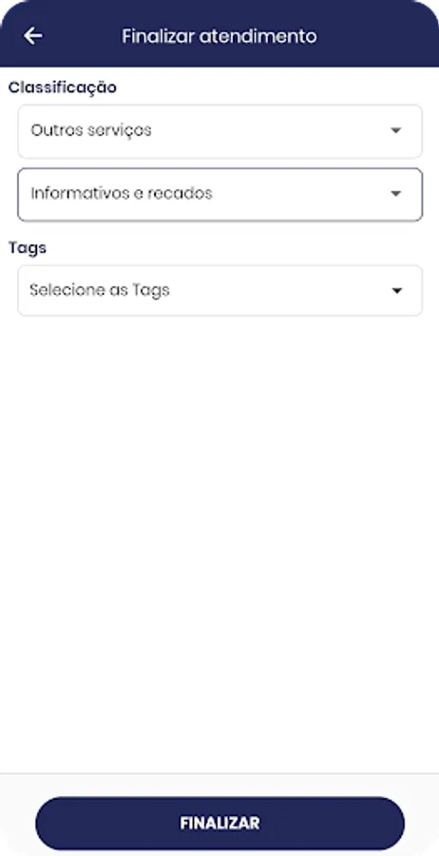Click the Selecione as Tags placeholder text
This screenshot has width=439, height=856.
100,290
